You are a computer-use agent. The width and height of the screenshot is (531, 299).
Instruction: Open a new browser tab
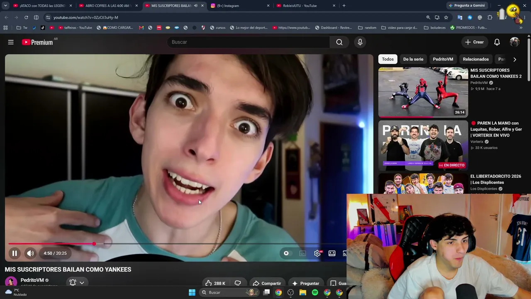point(344,6)
